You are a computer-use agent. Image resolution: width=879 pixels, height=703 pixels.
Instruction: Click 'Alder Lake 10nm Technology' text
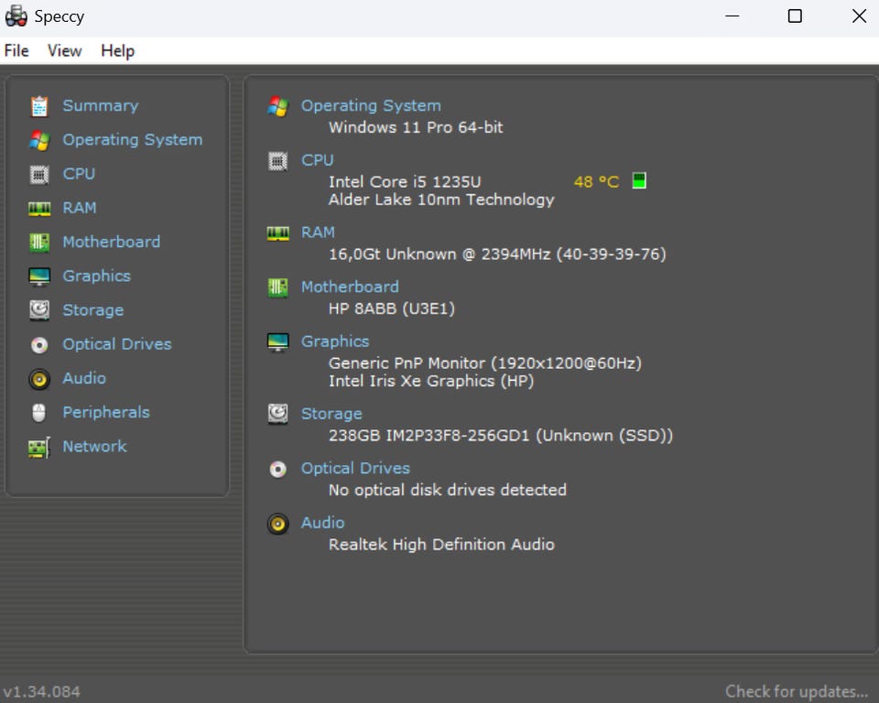click(x=441, y=200)
